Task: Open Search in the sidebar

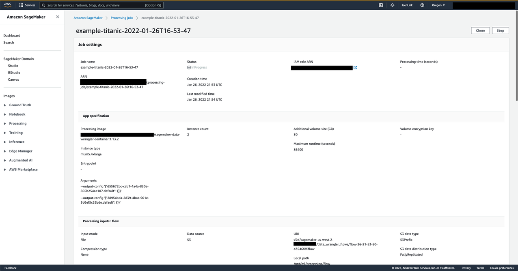Action: tap(9, 43)
